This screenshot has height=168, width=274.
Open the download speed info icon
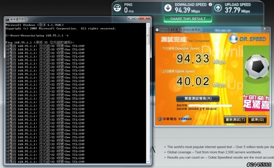tap(210, 5)
